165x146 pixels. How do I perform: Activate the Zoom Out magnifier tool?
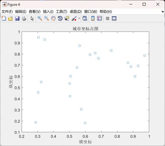(47, 18)
